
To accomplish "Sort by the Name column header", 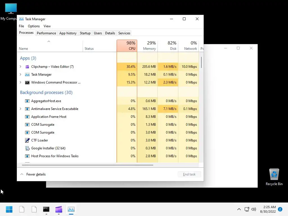I will 50,46.
